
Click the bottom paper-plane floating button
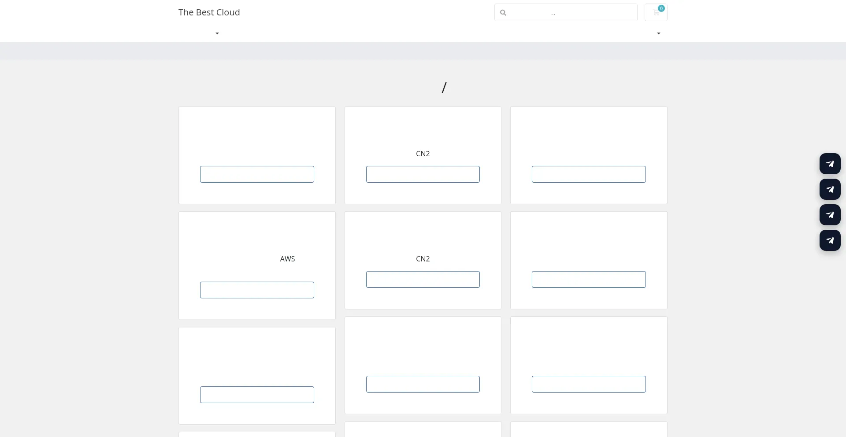coord(830,240)
